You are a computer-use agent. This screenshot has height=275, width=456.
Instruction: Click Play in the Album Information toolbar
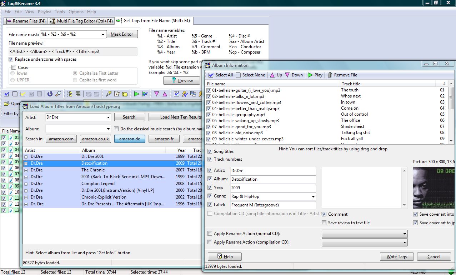(315, 75)
